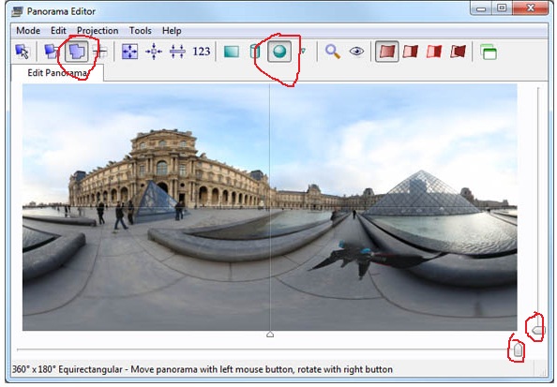
Task: Select the image pointer selection tool
Action: click(23, 52)
